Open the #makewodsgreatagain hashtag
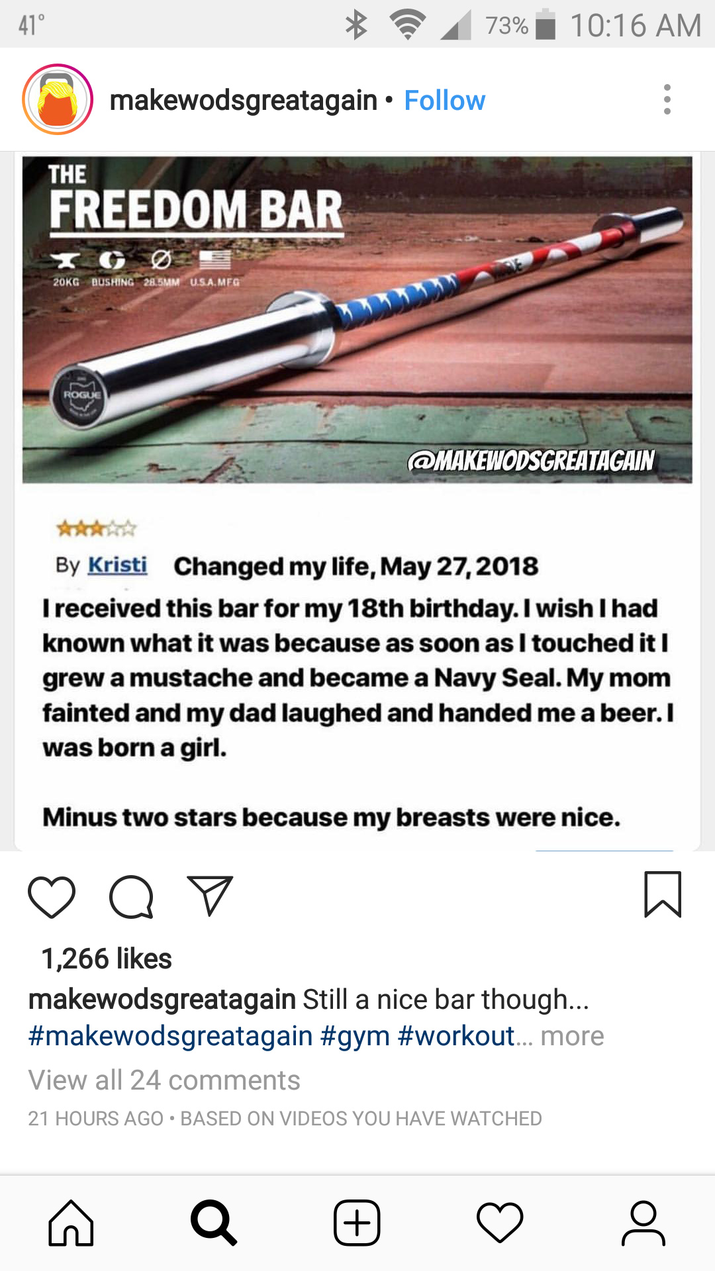715x1271 pixels. [170, 1036]
